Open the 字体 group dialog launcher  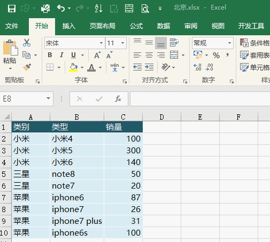pyautogui.click(x=125, y=82)
